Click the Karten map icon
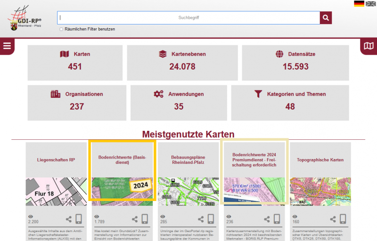 click(65, 54)
